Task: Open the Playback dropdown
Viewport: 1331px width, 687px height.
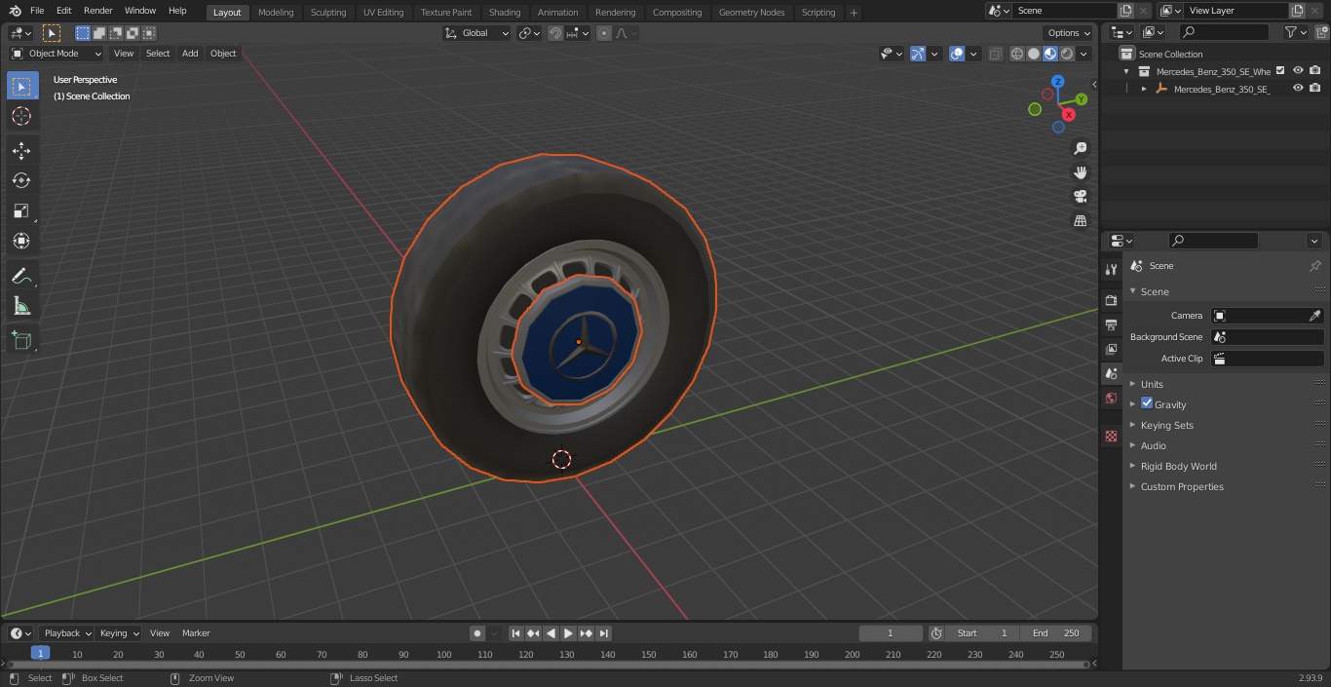Action: point(66,633)
